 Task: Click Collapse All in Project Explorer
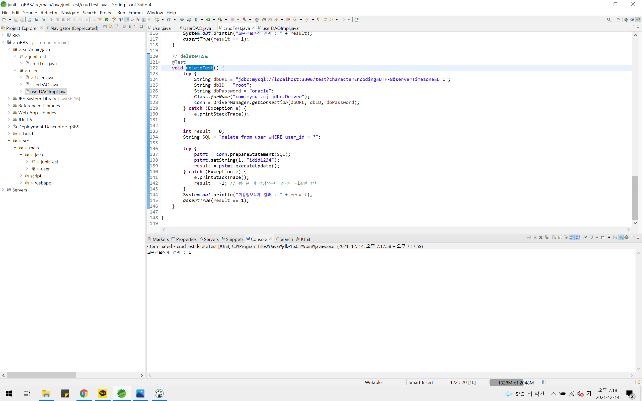point(105,27)
